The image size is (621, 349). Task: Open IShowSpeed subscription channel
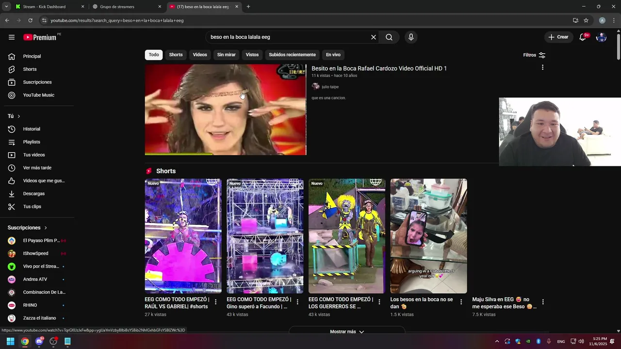point(37,254)
